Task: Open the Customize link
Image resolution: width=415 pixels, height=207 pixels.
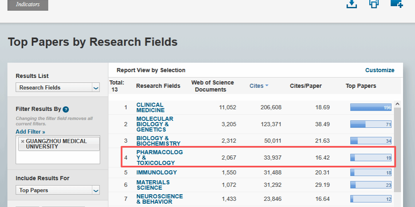Action: click(380, 70)
